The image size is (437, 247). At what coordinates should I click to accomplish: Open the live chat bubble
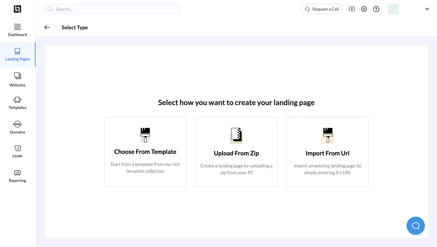pyautogui.click(x=415, y=225)
